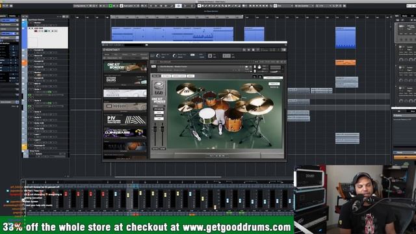Click the mixer horizontal scrollbar above channels
The height and width of the screenshot is (234, 416).
(168, 177)
